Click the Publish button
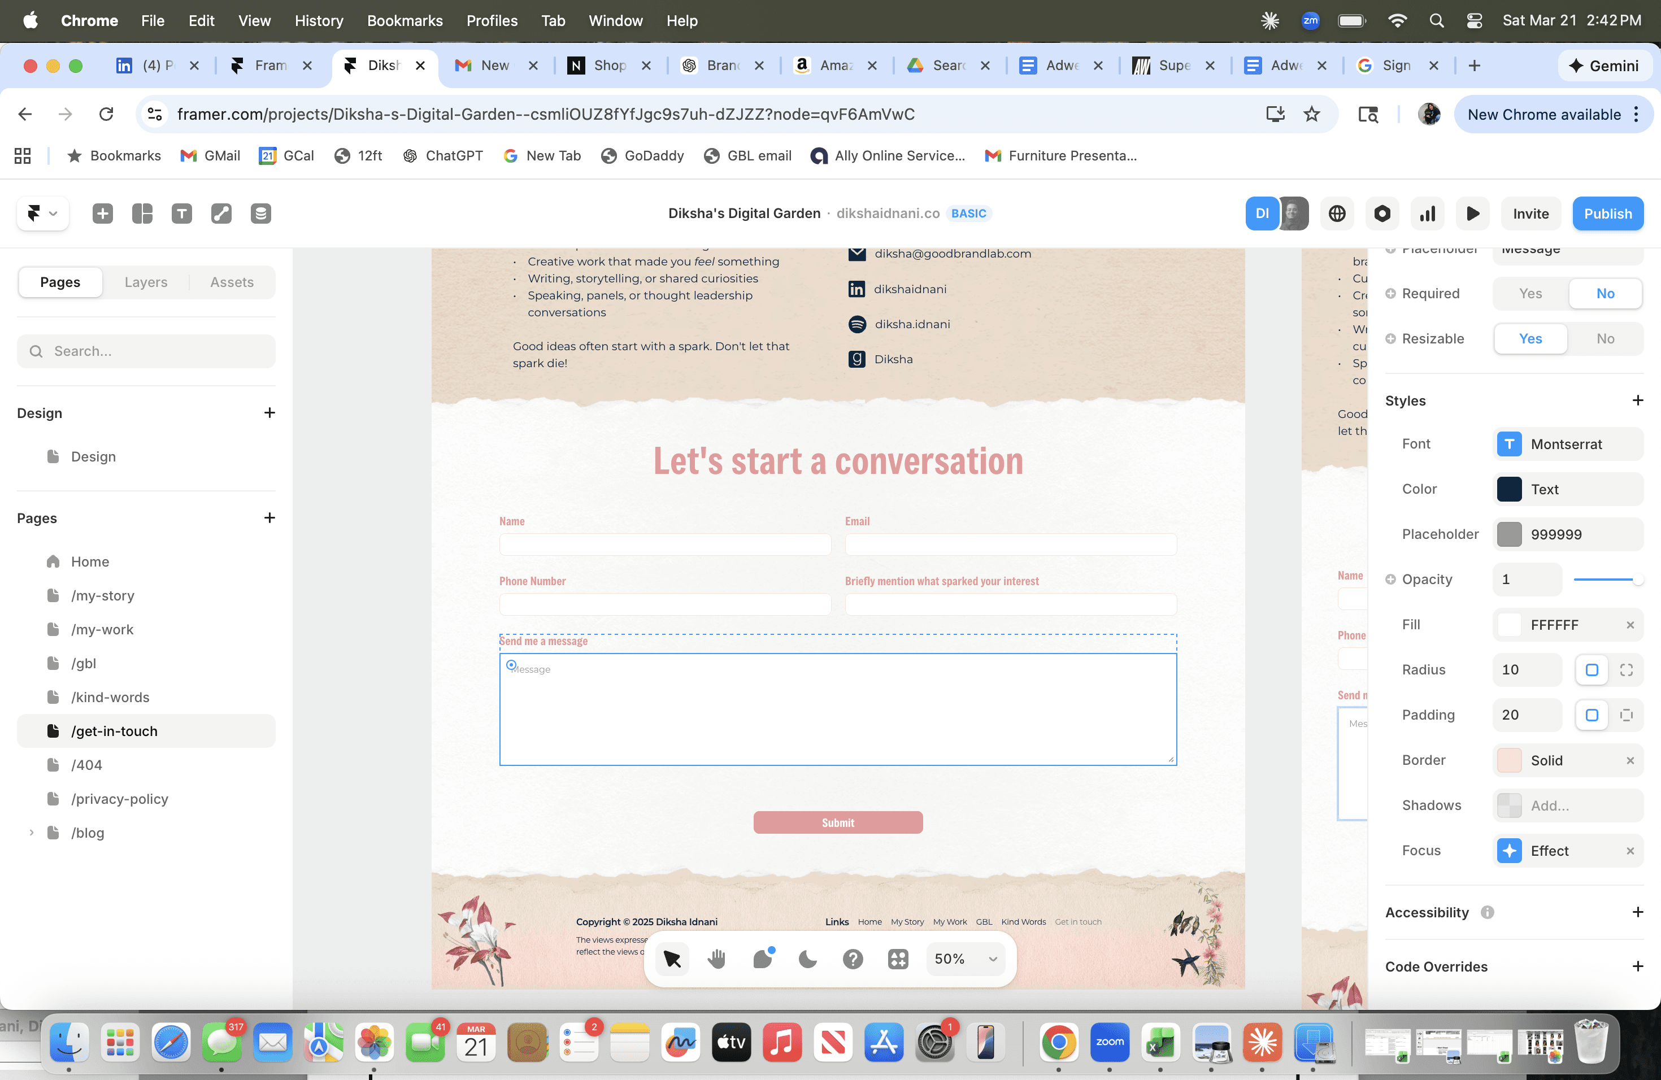 (1607, 214)
